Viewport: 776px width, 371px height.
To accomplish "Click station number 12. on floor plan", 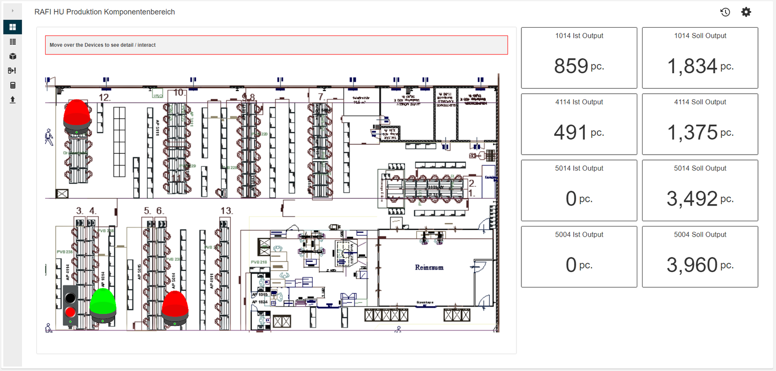I will [x=105, y=97].
